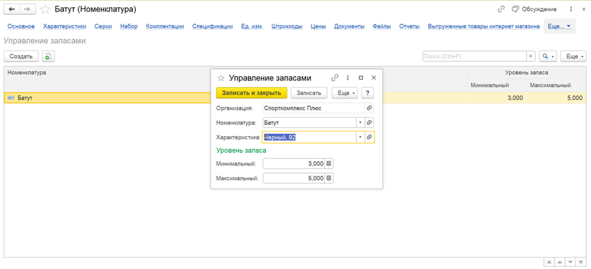Viewport: 591px width, 269px height.
Task: Open Выгруженные товары интернет магазина link
Action: tap(483, 26)
